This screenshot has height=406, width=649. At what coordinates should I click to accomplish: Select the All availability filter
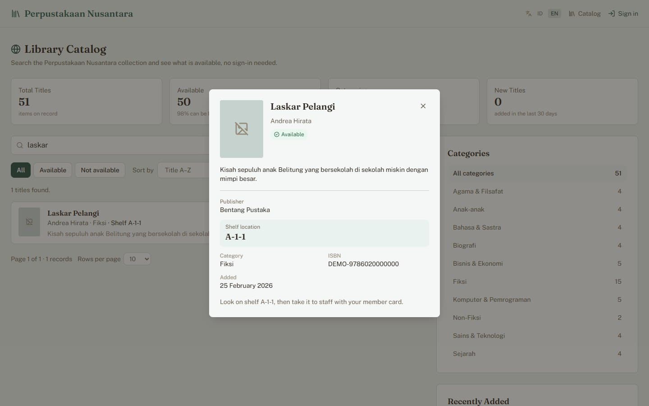pos(21,170)
